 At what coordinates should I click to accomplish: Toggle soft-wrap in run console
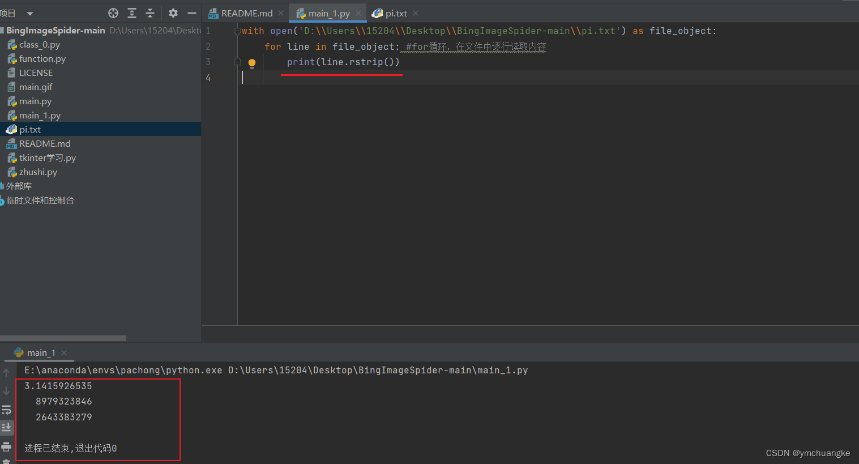pos(6,409)
